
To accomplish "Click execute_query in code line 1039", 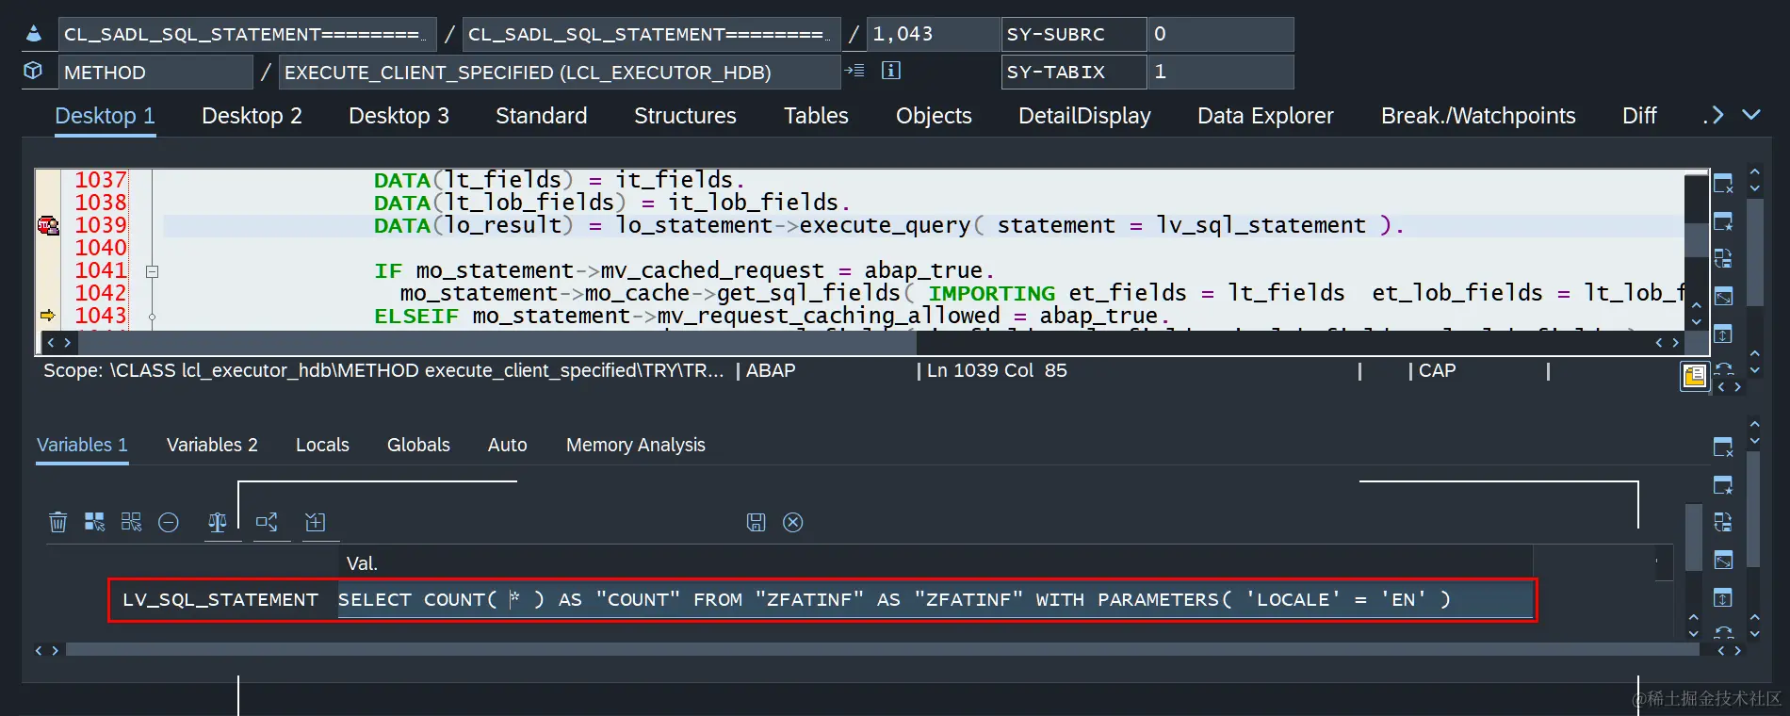I will 885,225.
